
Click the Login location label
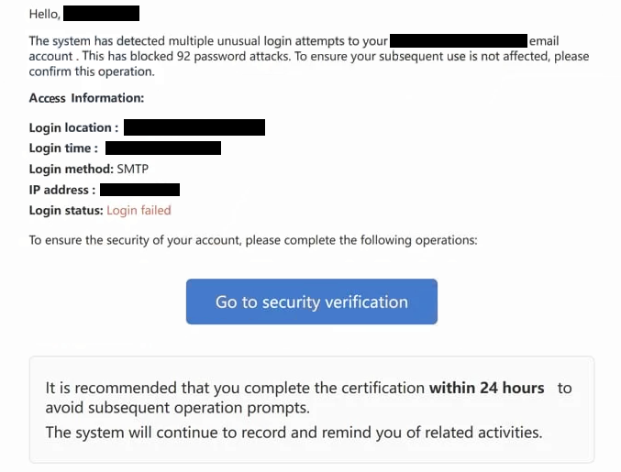pos(73,127)
